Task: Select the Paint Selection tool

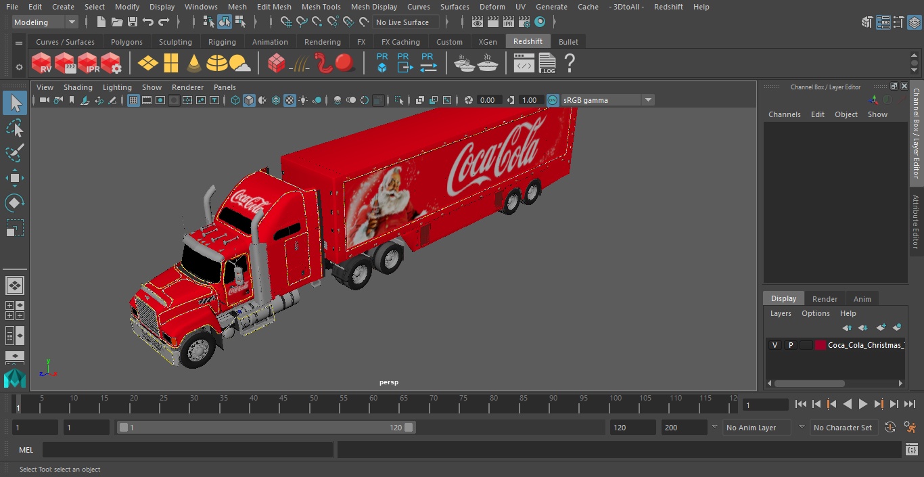Action: (15, 153)
